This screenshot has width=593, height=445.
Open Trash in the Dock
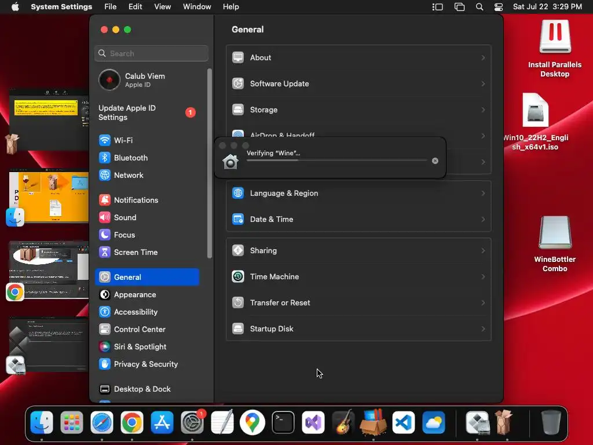[x=551, y=422]
